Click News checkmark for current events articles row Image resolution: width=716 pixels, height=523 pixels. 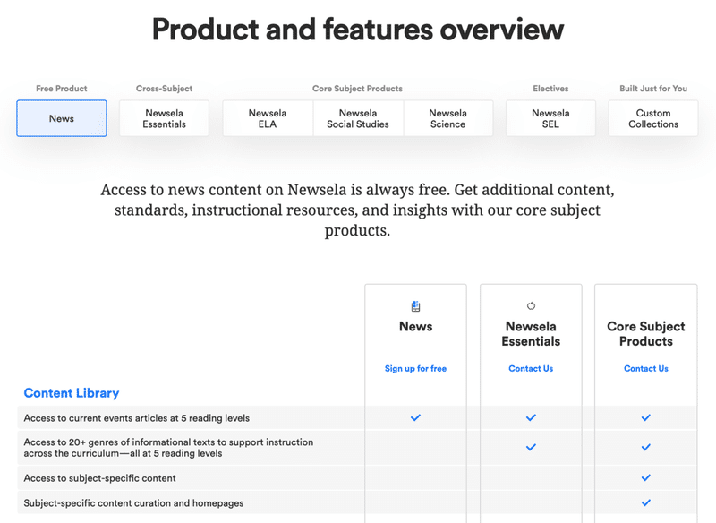415,417
